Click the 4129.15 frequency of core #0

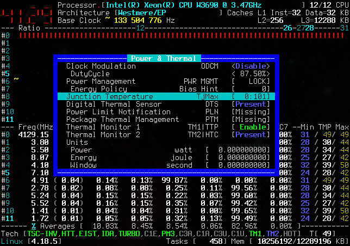[34, 134]
